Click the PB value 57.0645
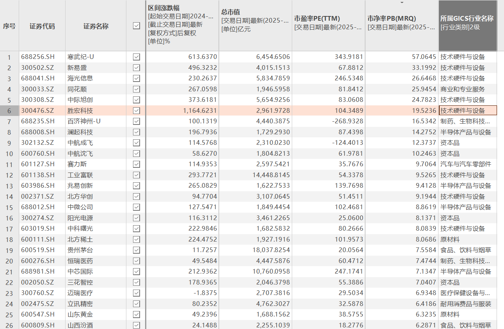The height and width of the screenshot is (329, 504). (424, 57)
